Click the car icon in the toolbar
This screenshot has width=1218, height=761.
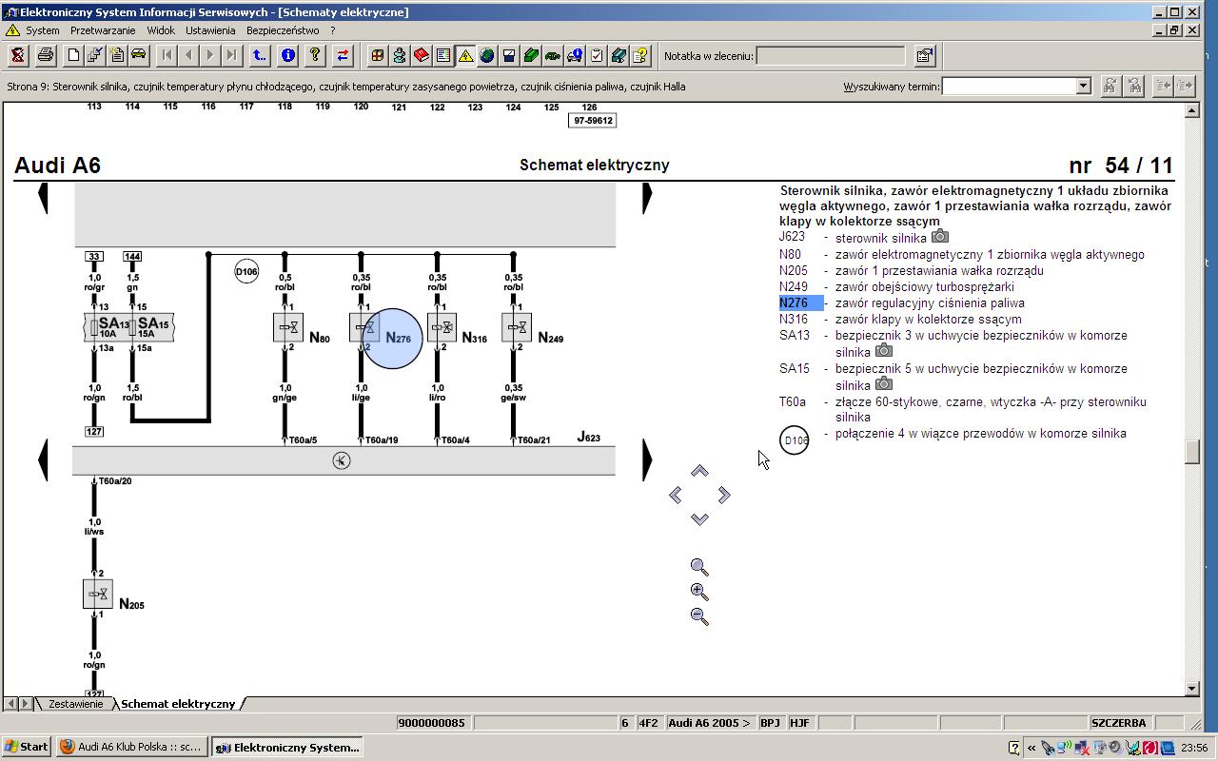coord(138,55)
